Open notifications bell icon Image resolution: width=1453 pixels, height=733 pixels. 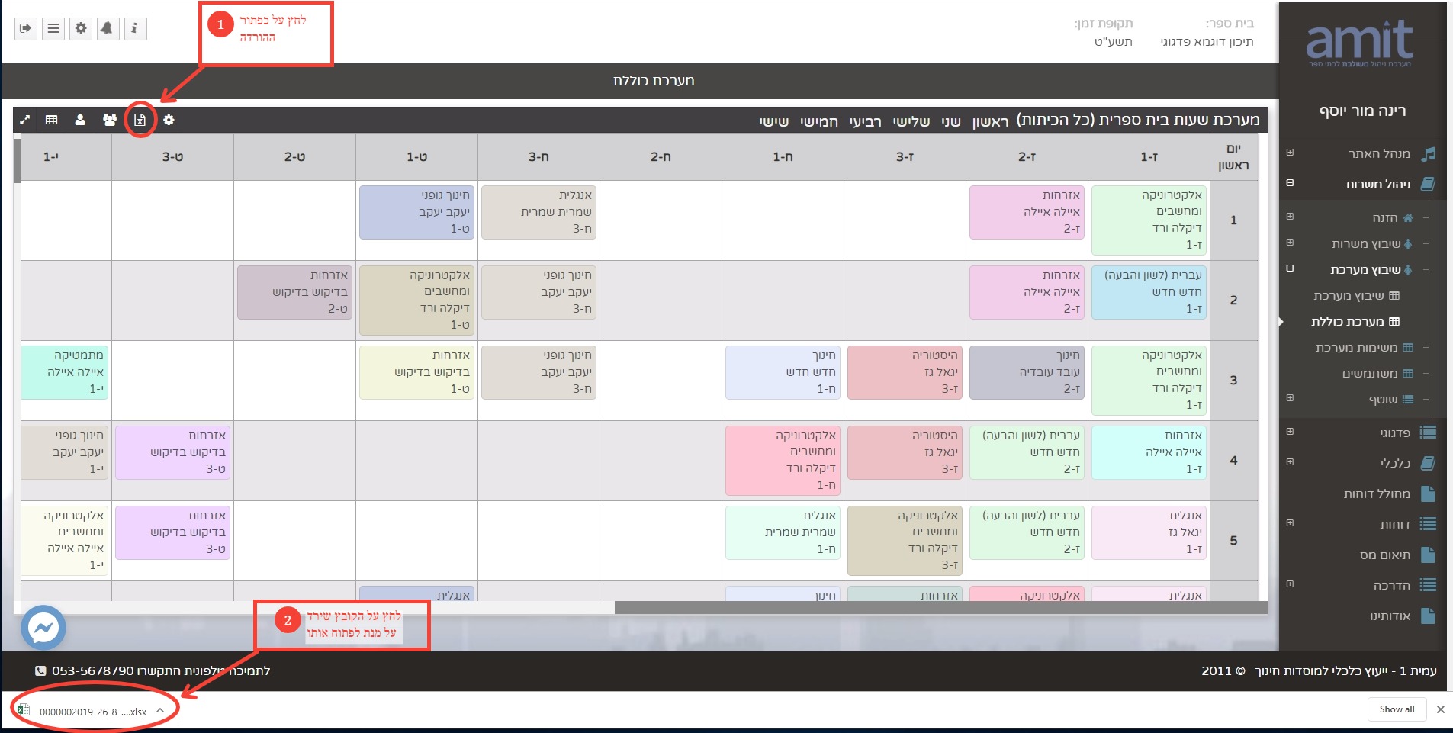coord(108,29)
